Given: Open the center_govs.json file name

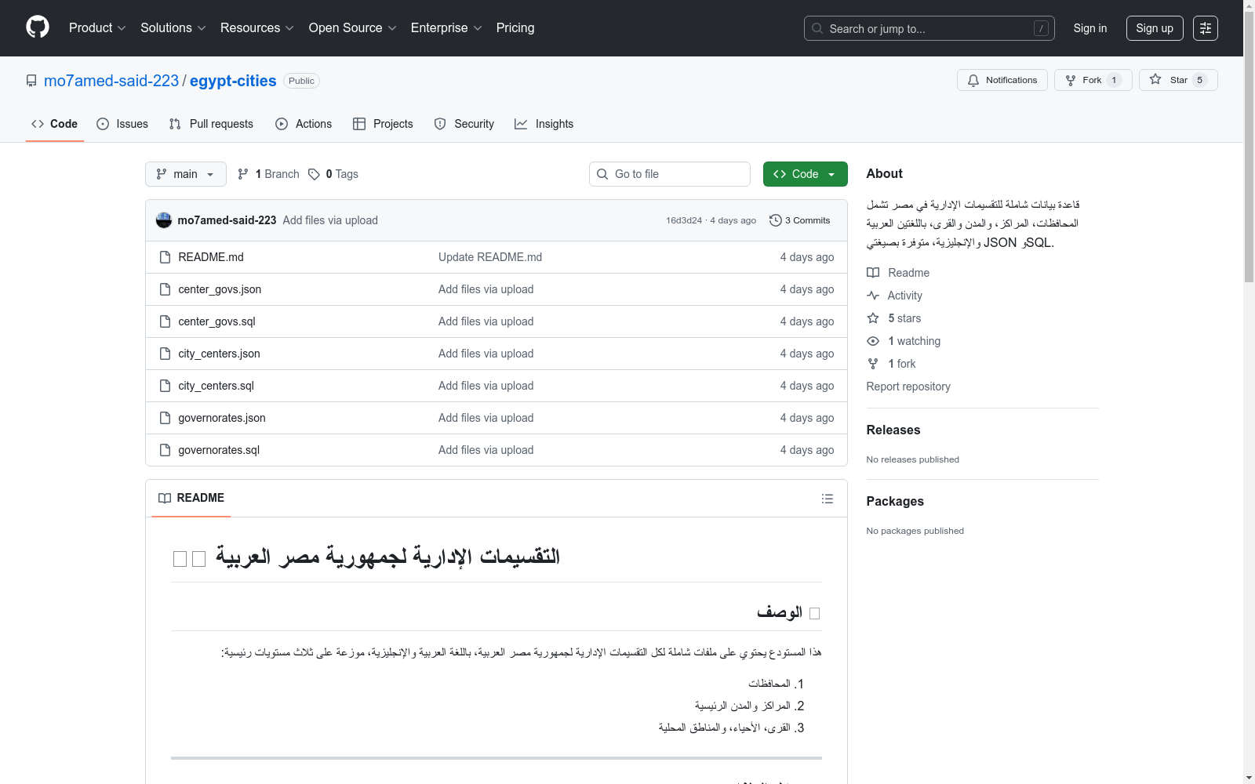Looking at the screenshot, I should 220,289.
